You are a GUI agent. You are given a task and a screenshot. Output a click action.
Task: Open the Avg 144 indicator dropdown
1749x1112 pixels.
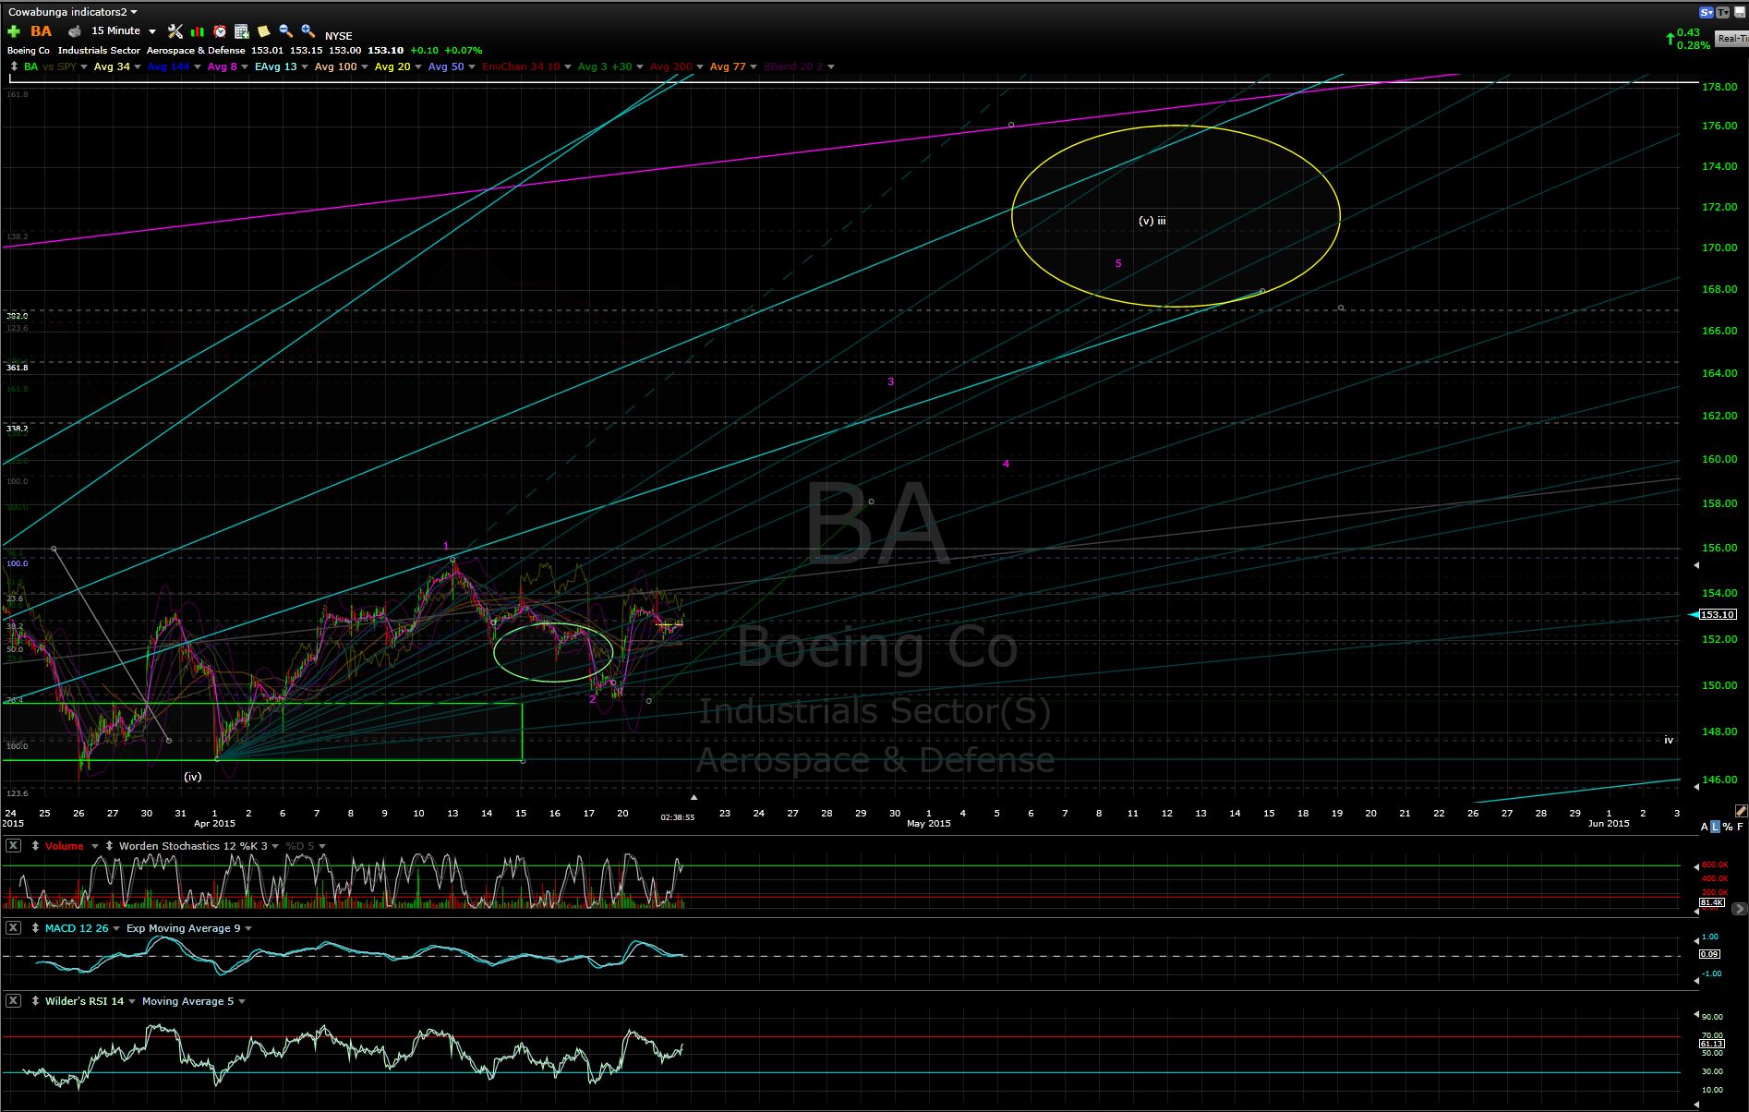198,66
